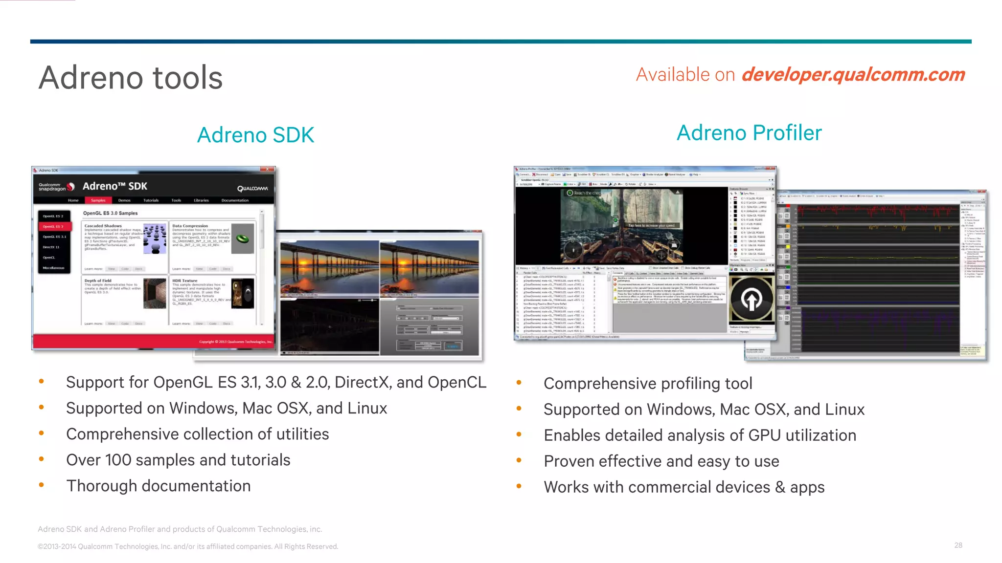This screenshot has width=1002, height=563.
Task: Choose OpenGL ES 3.1 in the SDK sidebar
Action: (55, 237)
